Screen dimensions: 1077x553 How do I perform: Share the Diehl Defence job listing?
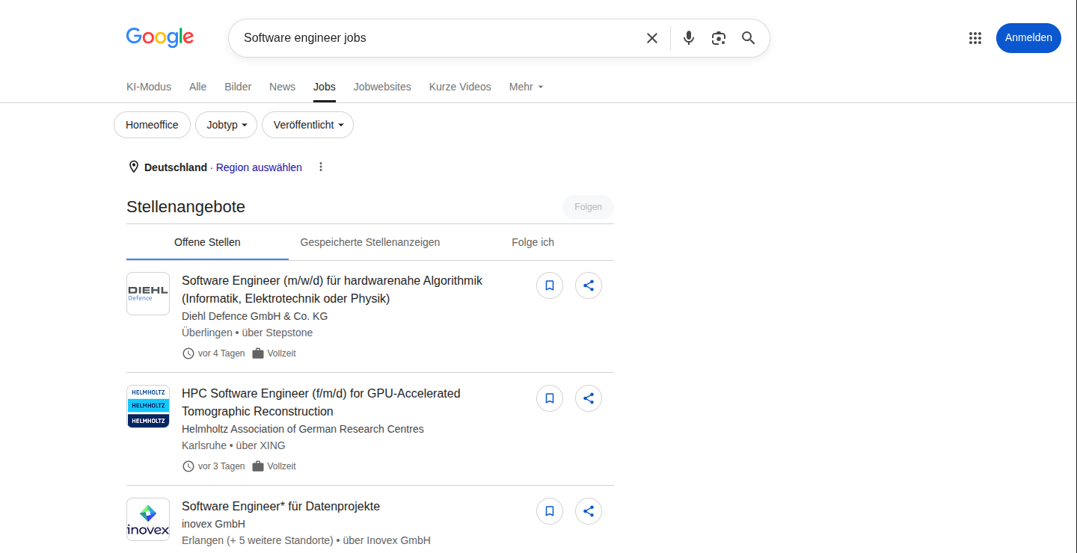(589, 285)
